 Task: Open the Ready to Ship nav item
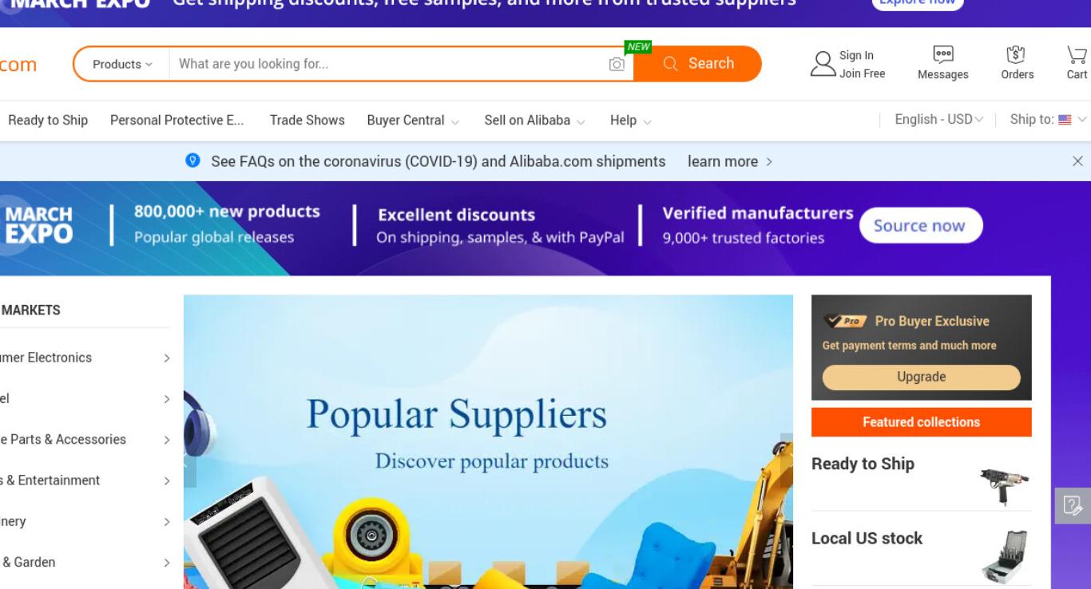point(48,121)
